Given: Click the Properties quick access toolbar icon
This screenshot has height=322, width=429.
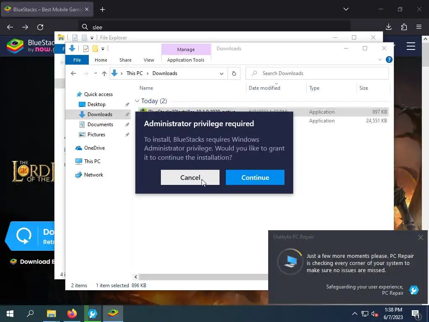Looking at the screenshot, I should [x=86, y=49].
